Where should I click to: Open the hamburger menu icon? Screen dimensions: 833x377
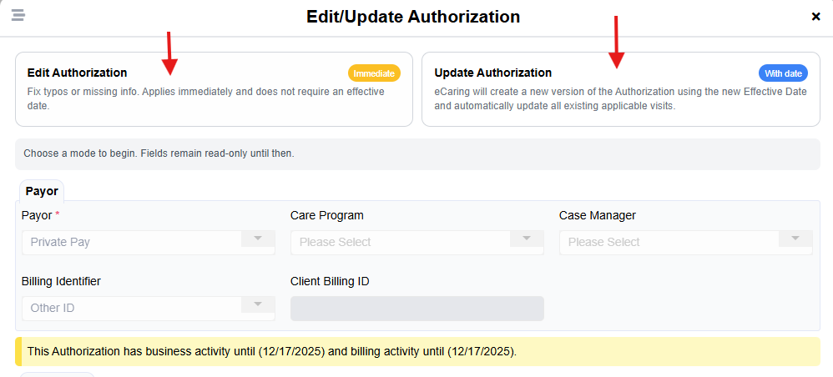pos(18,15)
